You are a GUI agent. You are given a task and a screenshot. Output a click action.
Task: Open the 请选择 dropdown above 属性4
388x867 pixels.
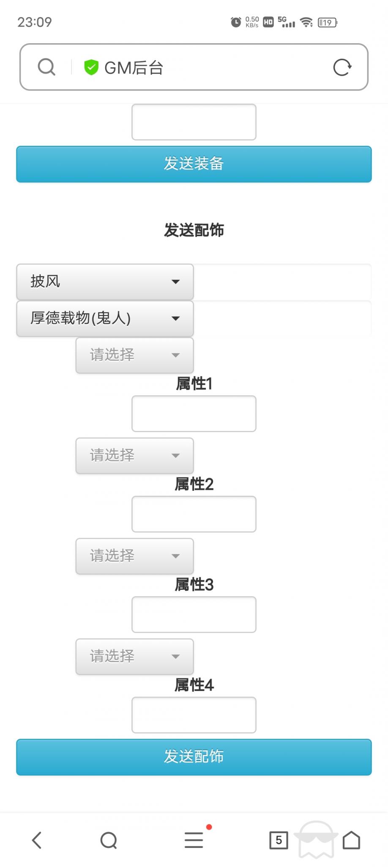point(134,657)
